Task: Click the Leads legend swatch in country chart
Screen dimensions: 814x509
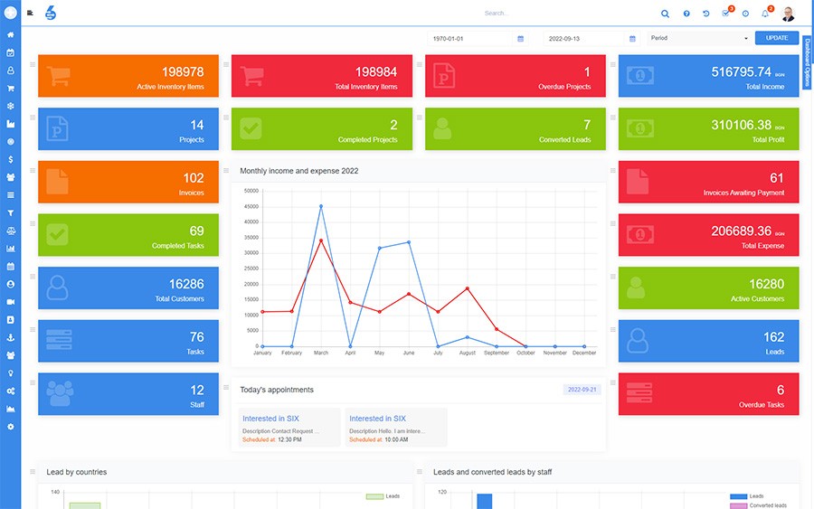Action: pos(374,496)
